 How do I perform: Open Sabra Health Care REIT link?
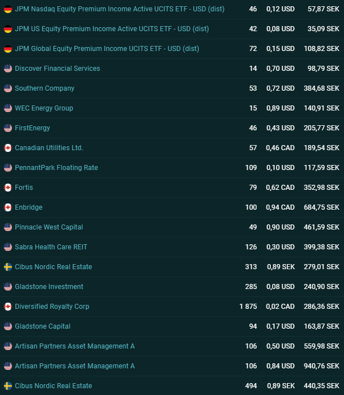51,247
